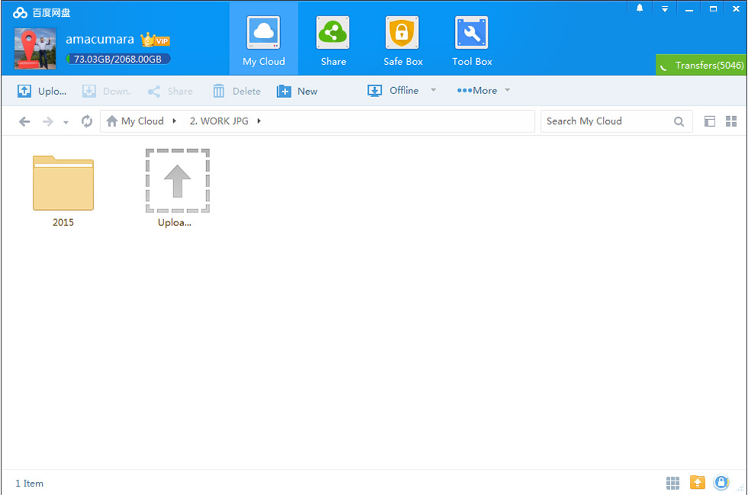This screenshot has height=495, width=748.
Task: Open the Tool Box wrench icon
Action: pyautogui.click(x=471, y=33)
